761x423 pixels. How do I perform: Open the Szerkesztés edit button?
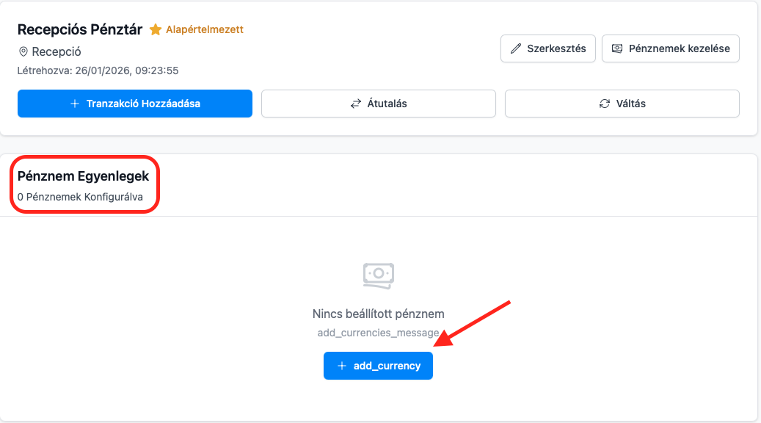547,49
